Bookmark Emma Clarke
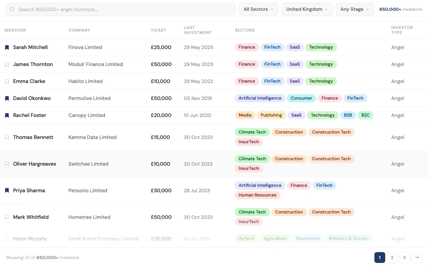The image size is (428, 266). [x=7, y=81]
